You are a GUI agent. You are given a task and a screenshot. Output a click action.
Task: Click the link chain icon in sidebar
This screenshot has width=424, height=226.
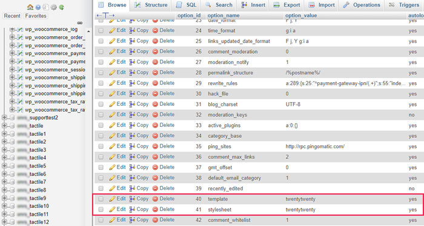[x=80, y=22]
